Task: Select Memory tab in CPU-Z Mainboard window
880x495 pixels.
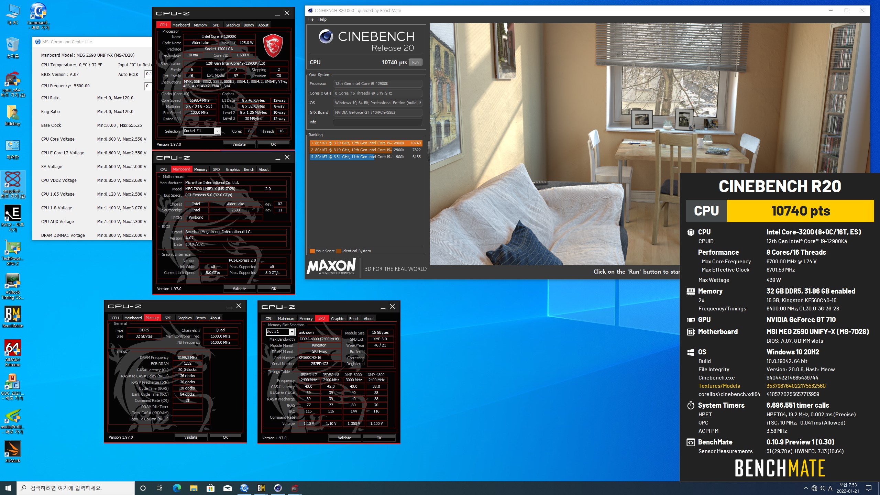Action: (201, 169)
